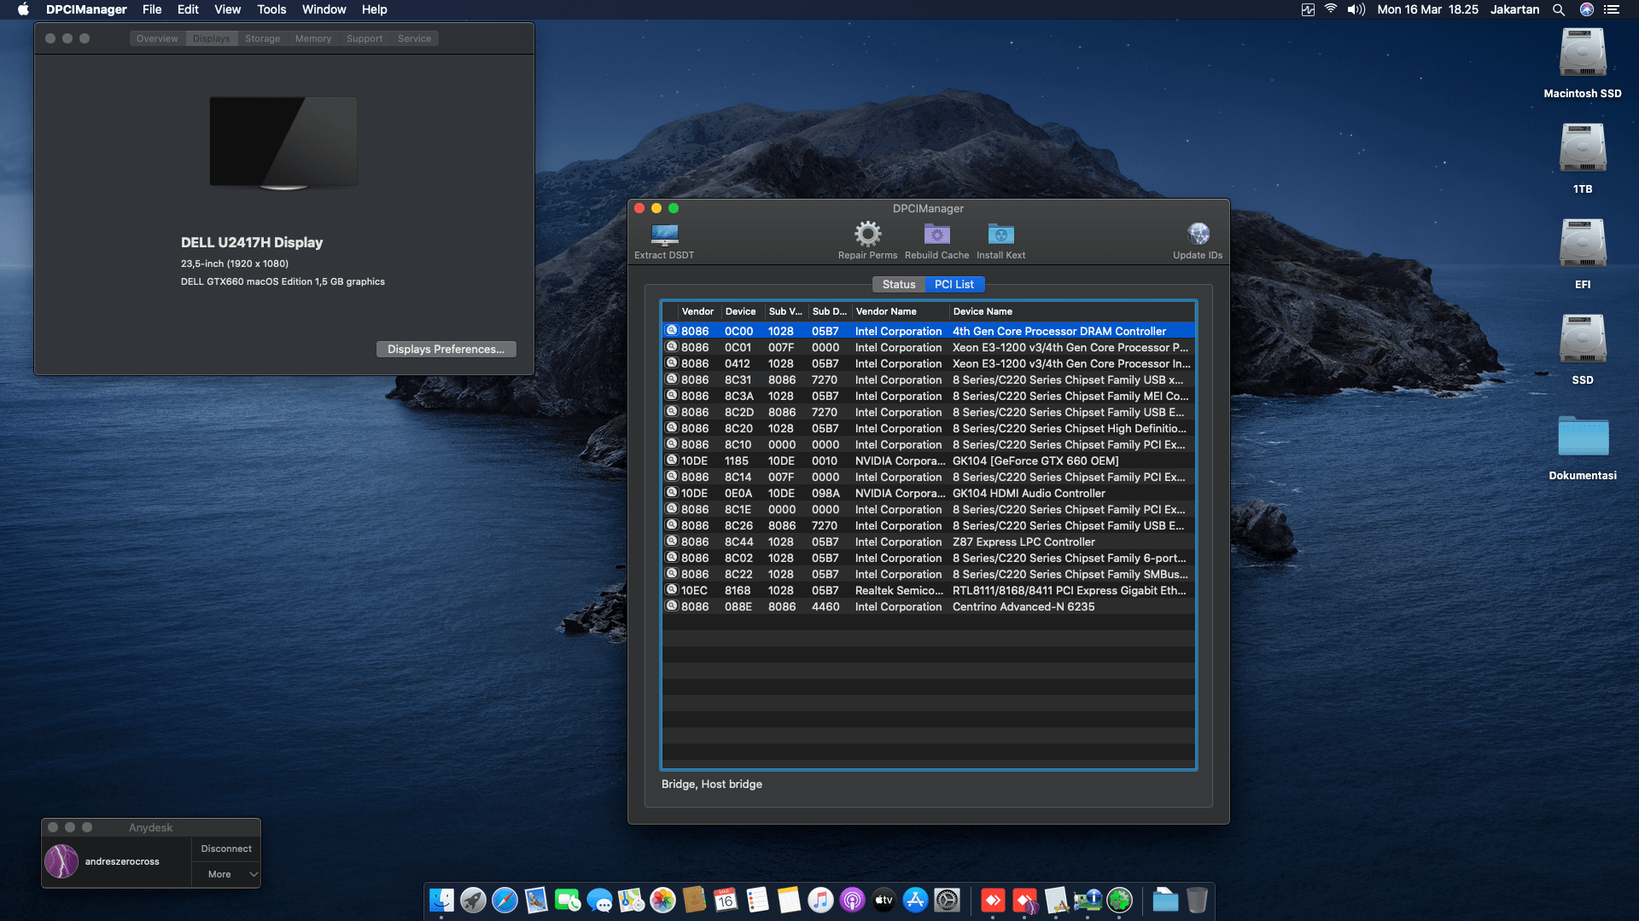Select the RTL8111/8168/8411 Gigabit Ethernet row

click(x=928, y=590)
